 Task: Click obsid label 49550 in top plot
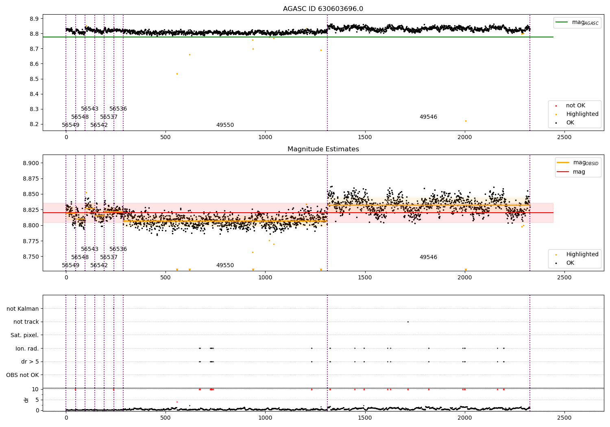click(x=225, y=125)
